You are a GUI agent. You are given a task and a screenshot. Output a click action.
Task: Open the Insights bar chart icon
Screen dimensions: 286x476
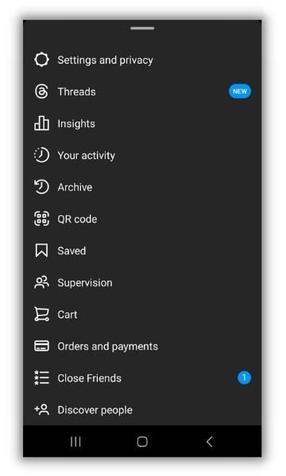pyautogui.click(x=41, y=123)
